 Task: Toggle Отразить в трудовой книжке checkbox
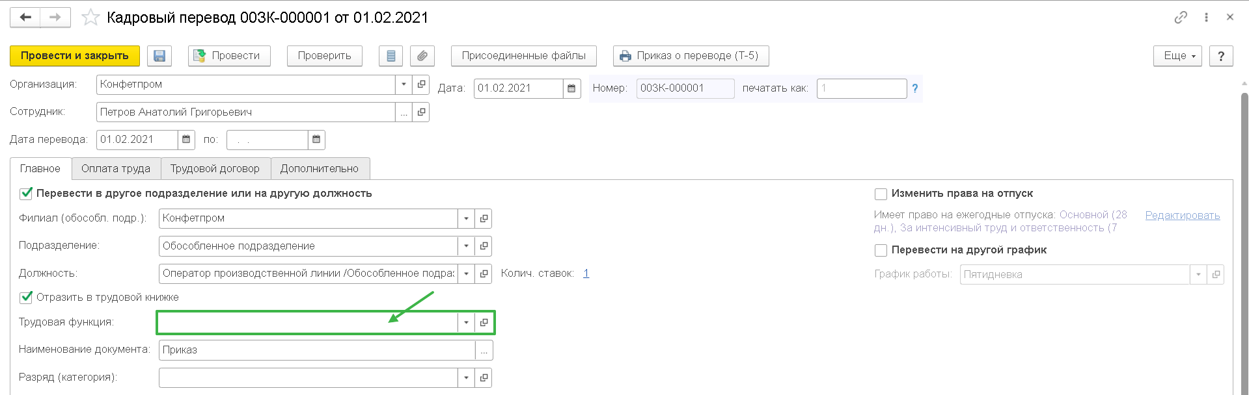tap(26, 298)
